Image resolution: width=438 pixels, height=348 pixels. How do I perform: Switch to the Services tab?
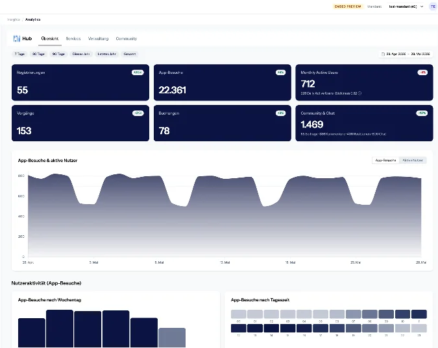[x=73, y=38]
